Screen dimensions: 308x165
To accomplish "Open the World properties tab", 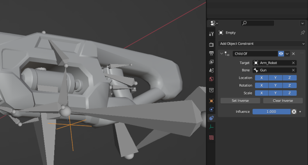I will (211, 79).
